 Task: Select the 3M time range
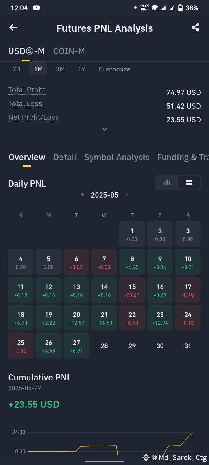[60, 69]
